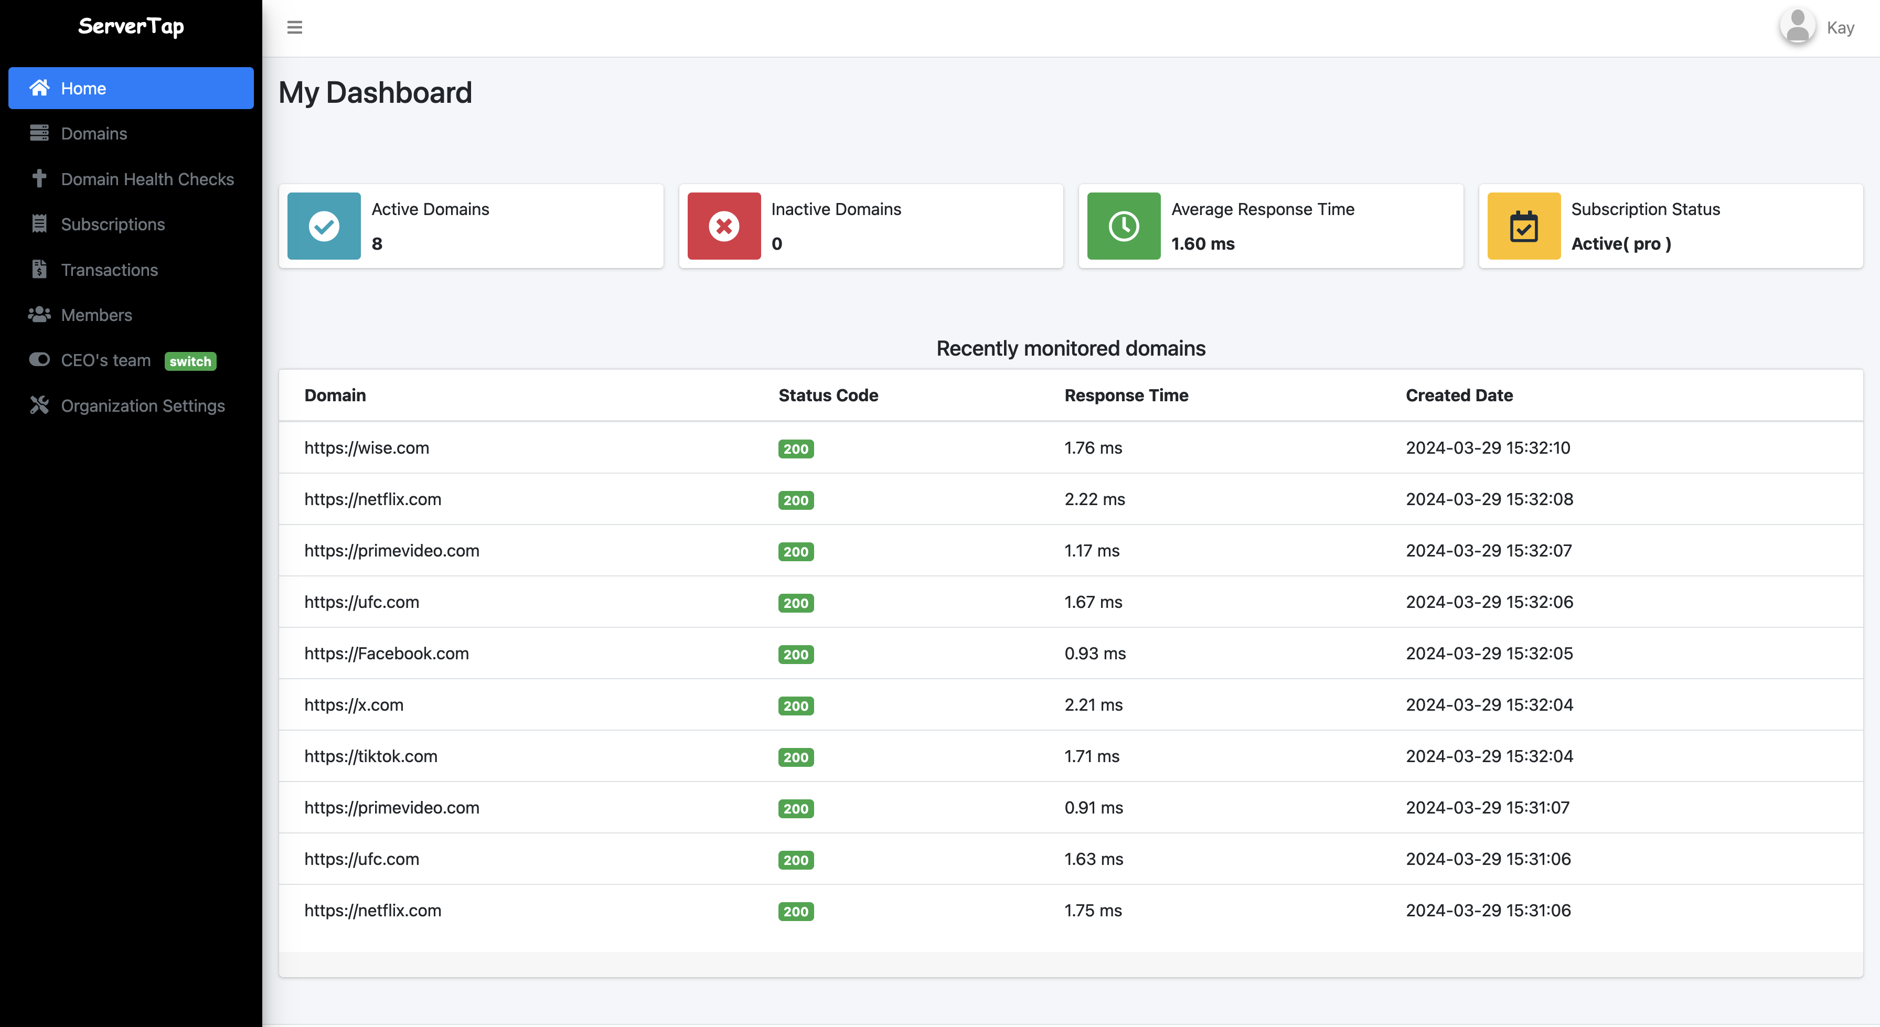
Task: Click the Status Code column header
Action: (x=828, y=395)
